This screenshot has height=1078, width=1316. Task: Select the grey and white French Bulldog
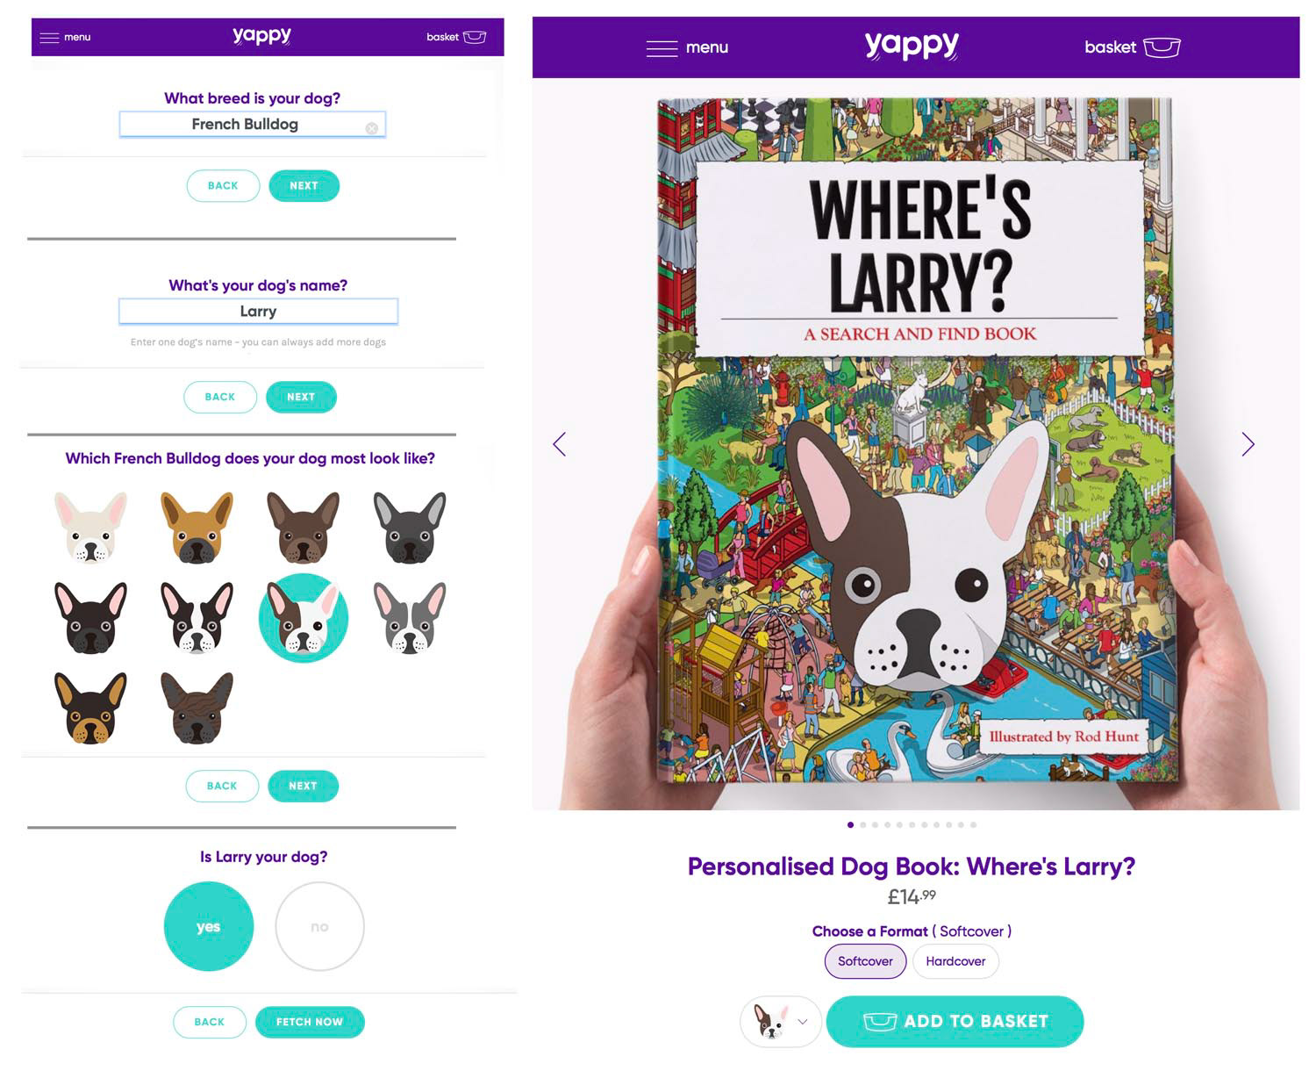(410, 618)
